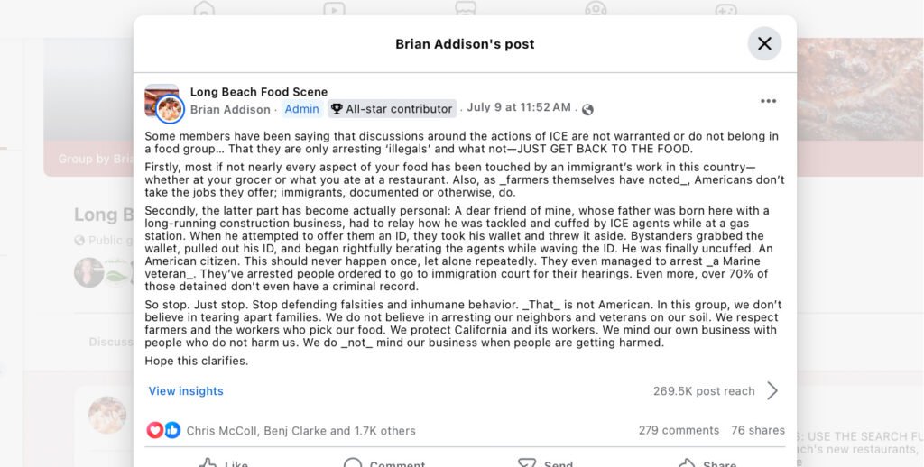Click the Long Beach Food Scene group avatar
924x467 pixels.
162,101
